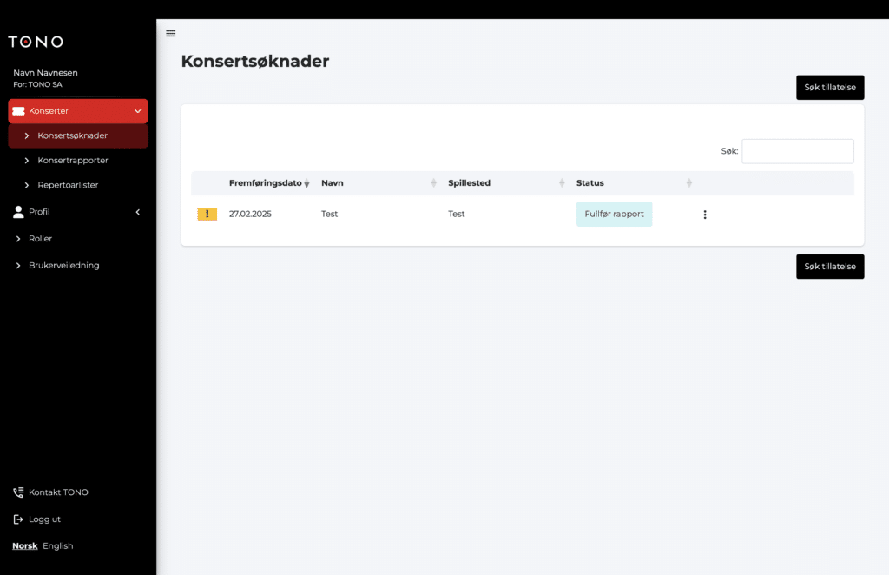Click the 27.02.2025 date cell
Viewport: 889px width, 575px height.
[x=250, y=214]
